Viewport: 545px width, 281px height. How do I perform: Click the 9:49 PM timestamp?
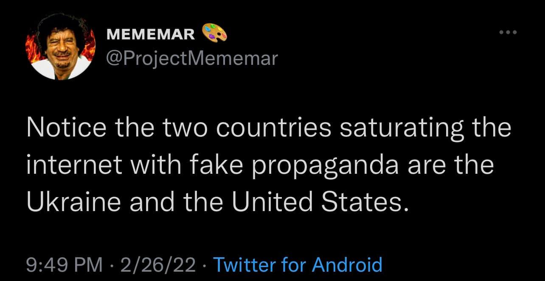click(64, 264)
